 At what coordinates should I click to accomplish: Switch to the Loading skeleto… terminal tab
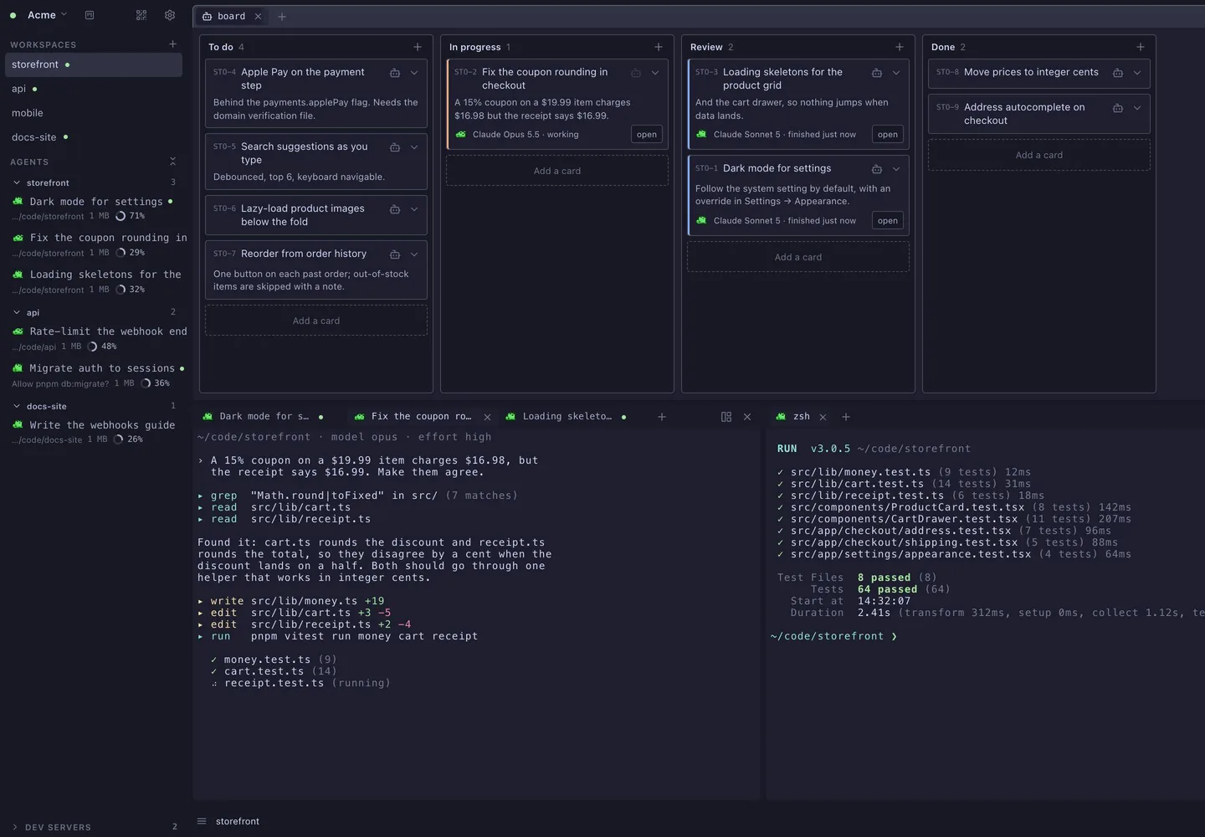pyautogui.click(x=567, y=417)
